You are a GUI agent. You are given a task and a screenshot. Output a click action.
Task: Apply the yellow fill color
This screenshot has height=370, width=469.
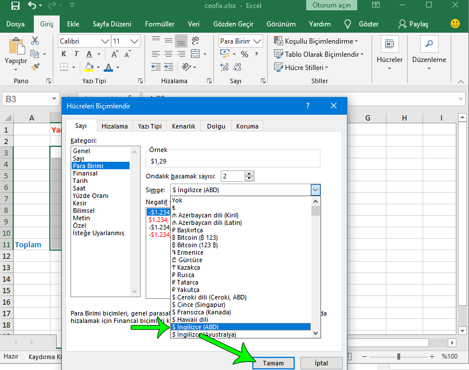click(x=89, y=67)
